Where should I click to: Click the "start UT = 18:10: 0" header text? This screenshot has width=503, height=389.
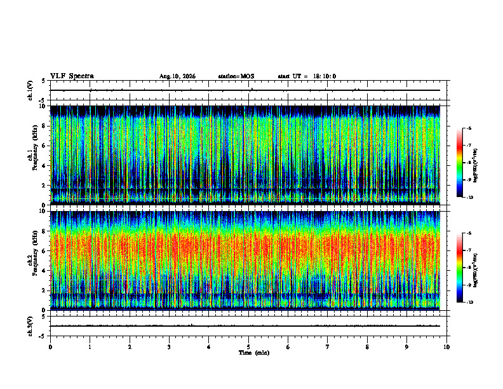pos(307,76)
